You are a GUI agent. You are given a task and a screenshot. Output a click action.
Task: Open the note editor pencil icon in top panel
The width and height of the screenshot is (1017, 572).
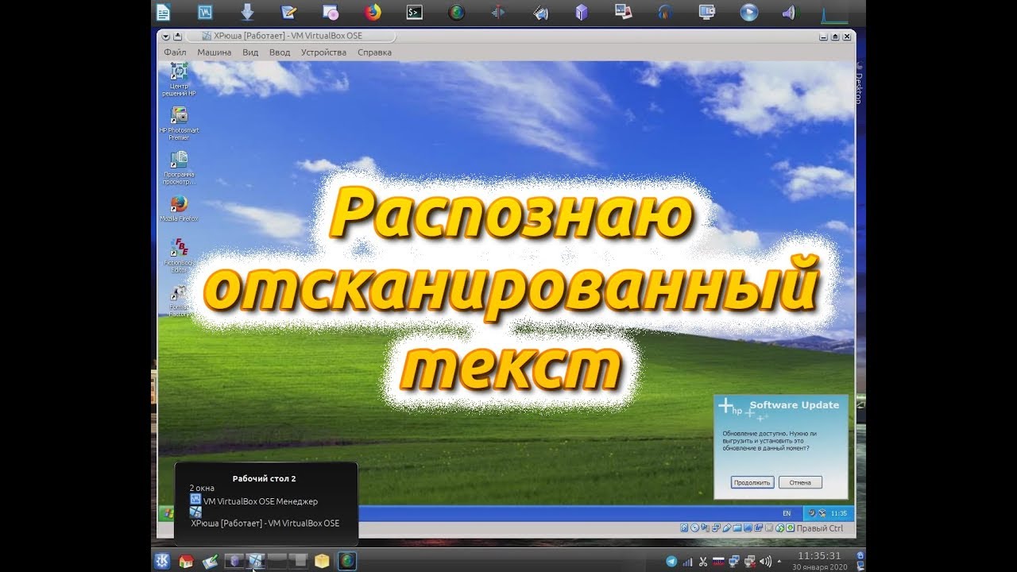point(289,12)
